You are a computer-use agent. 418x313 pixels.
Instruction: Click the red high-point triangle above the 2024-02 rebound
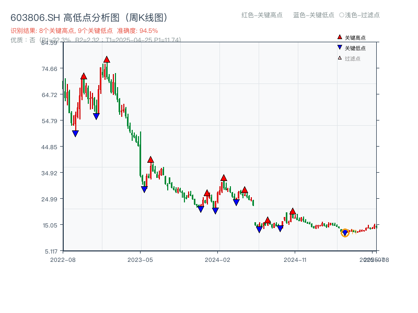225,178
